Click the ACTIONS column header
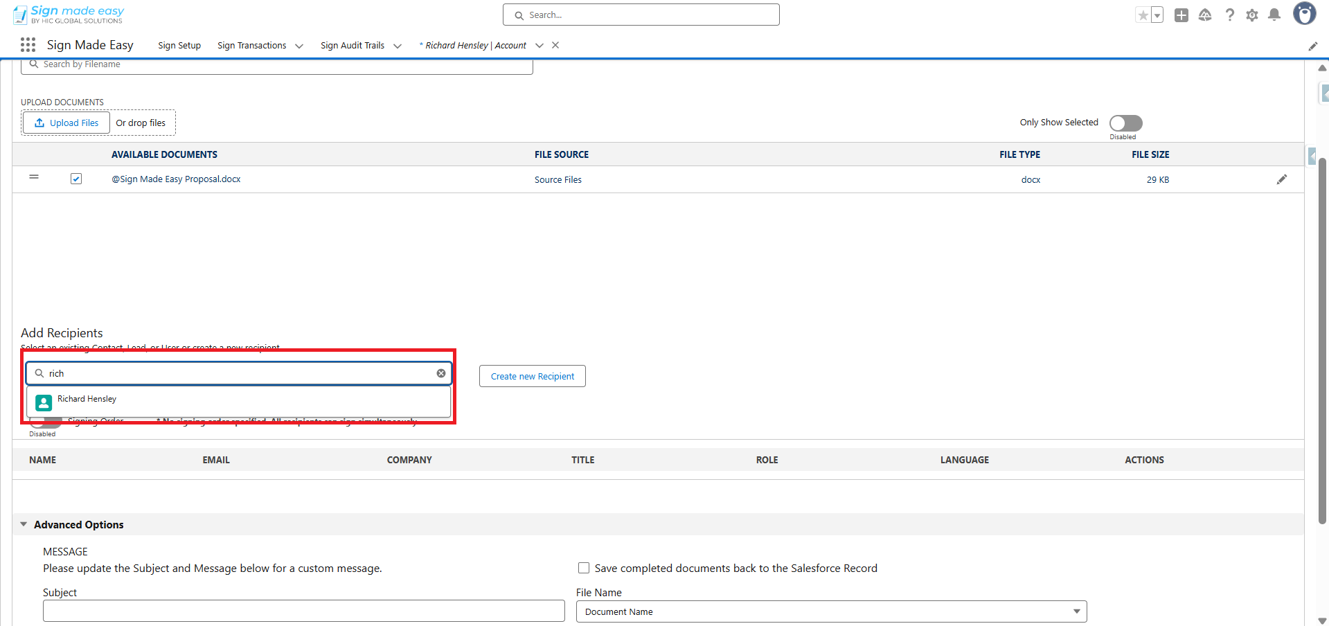The width and height of the screenshot is (1329, 626). [1144, 460]
